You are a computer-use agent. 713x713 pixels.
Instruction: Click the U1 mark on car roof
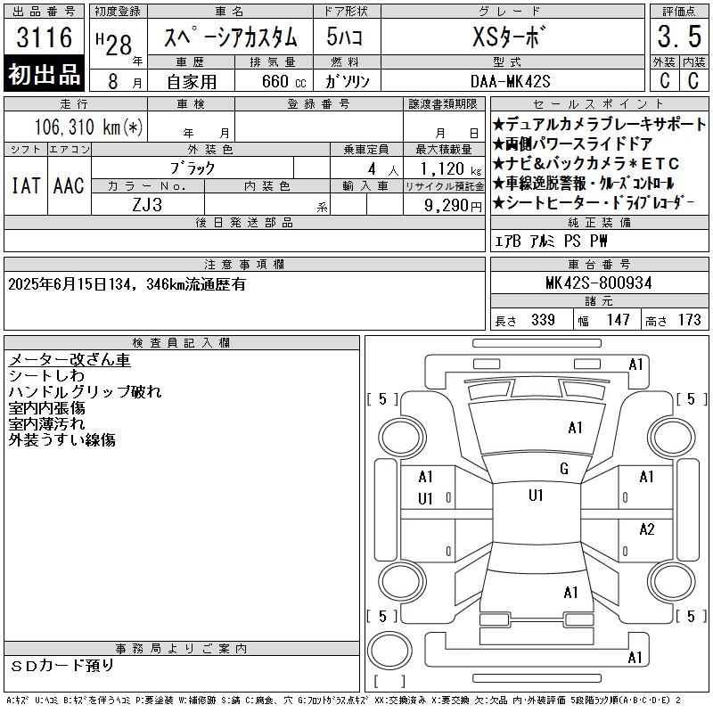click(x=536, y=496)
